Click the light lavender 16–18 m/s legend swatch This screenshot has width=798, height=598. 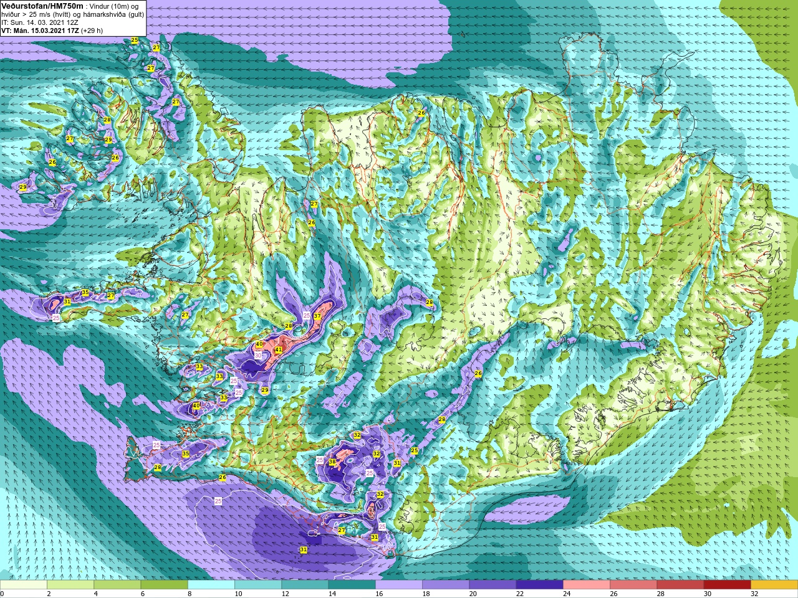(399, 585)
